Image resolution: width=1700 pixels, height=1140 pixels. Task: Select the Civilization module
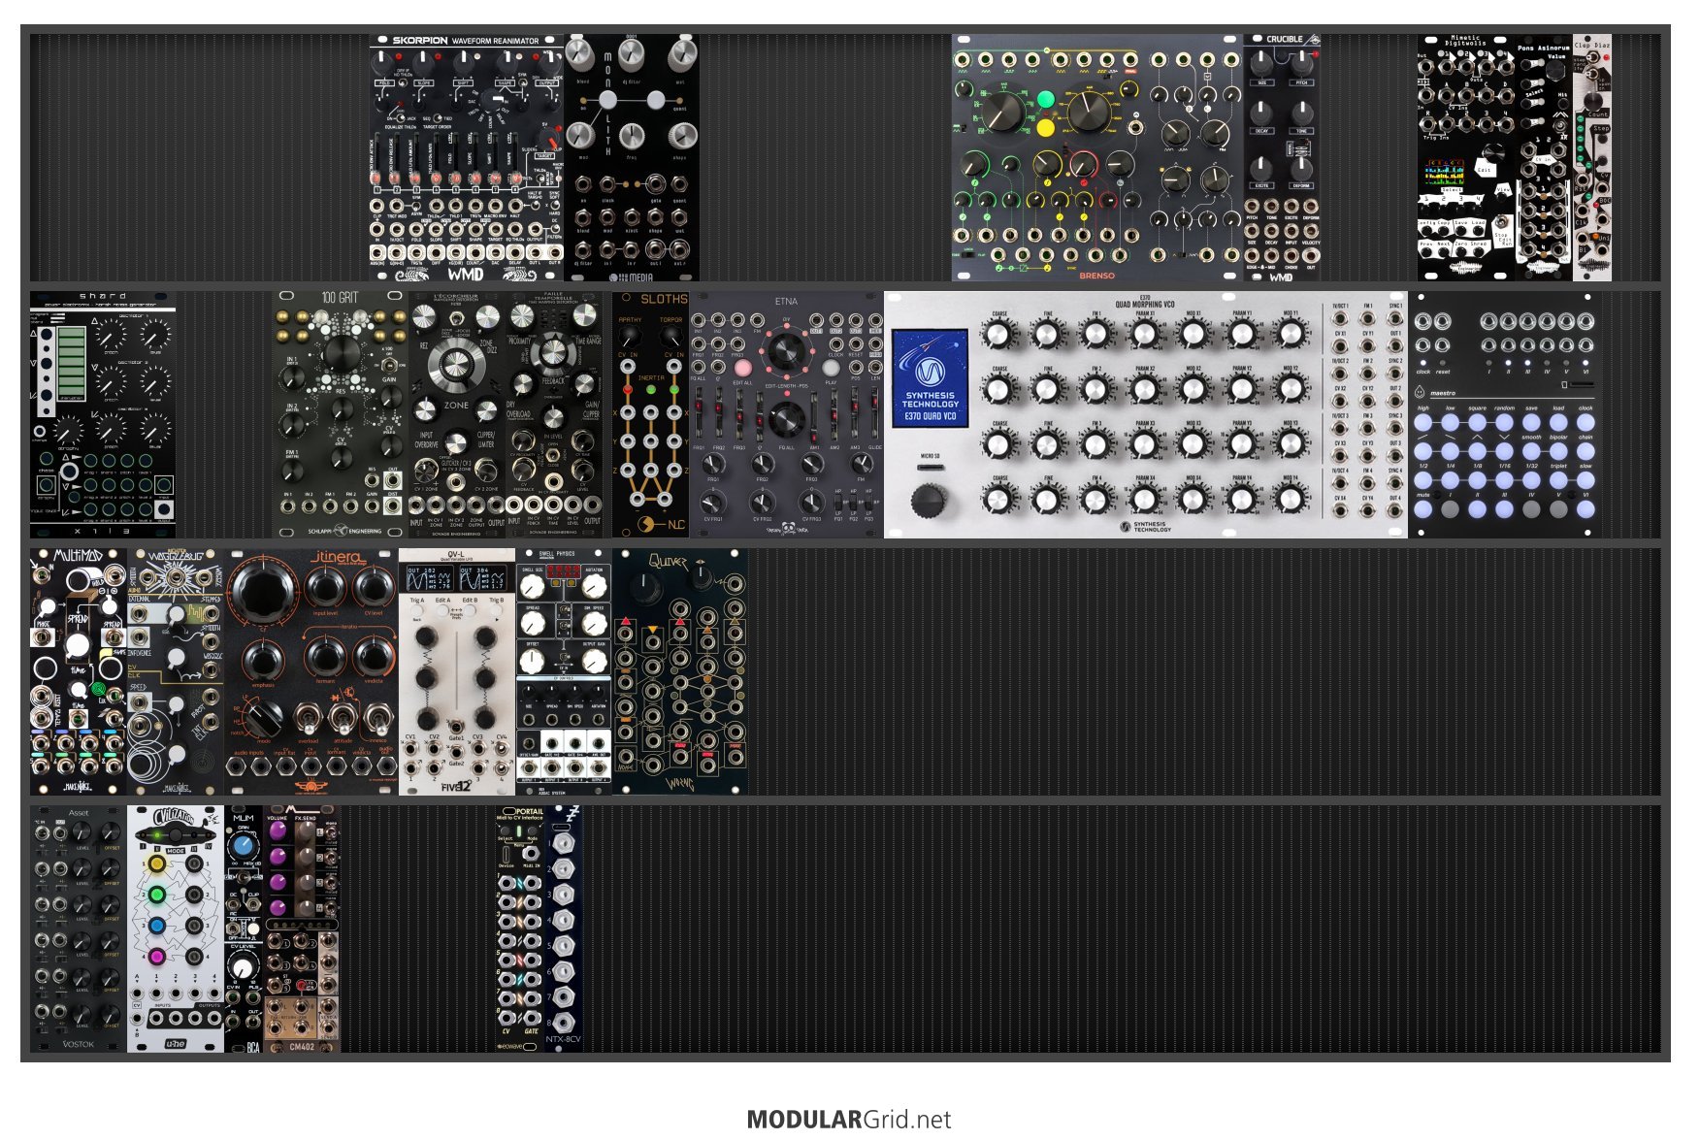(x=176, y=928)
